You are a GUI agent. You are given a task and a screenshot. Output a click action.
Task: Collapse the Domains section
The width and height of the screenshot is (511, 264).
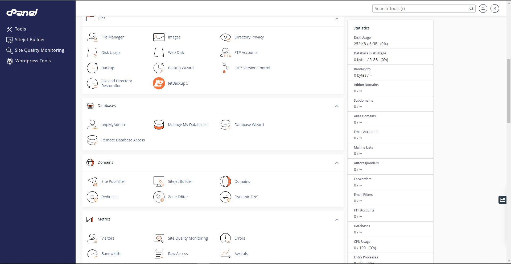[x=336, y=163]
